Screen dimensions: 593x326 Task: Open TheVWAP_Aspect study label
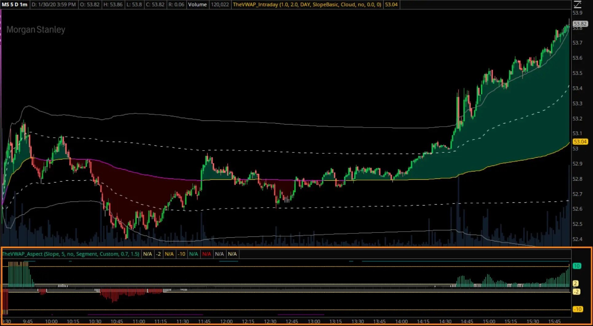pos(71,254)
